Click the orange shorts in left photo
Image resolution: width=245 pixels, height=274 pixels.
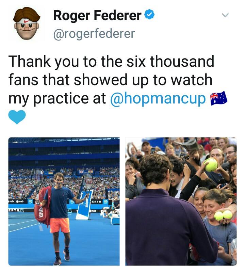(x=60, y=225)
